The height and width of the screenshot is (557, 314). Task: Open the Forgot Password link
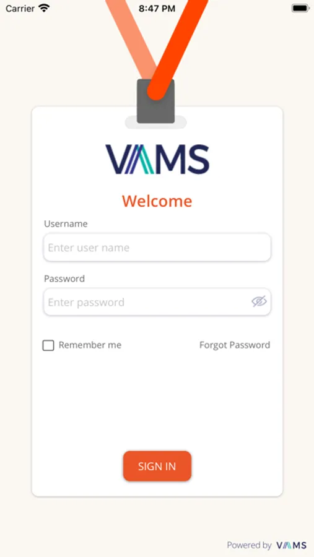click(x=235, y=345)
